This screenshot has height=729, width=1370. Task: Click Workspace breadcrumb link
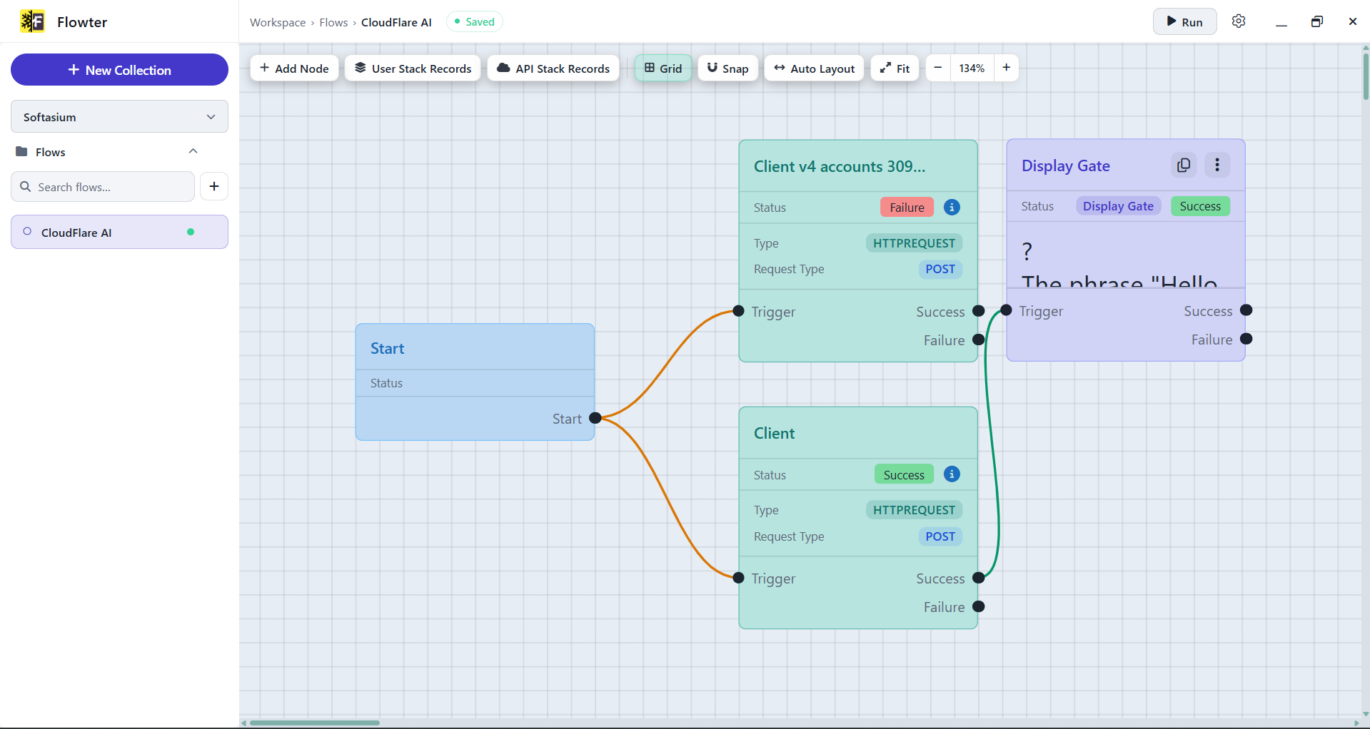(x=278, y=22)
